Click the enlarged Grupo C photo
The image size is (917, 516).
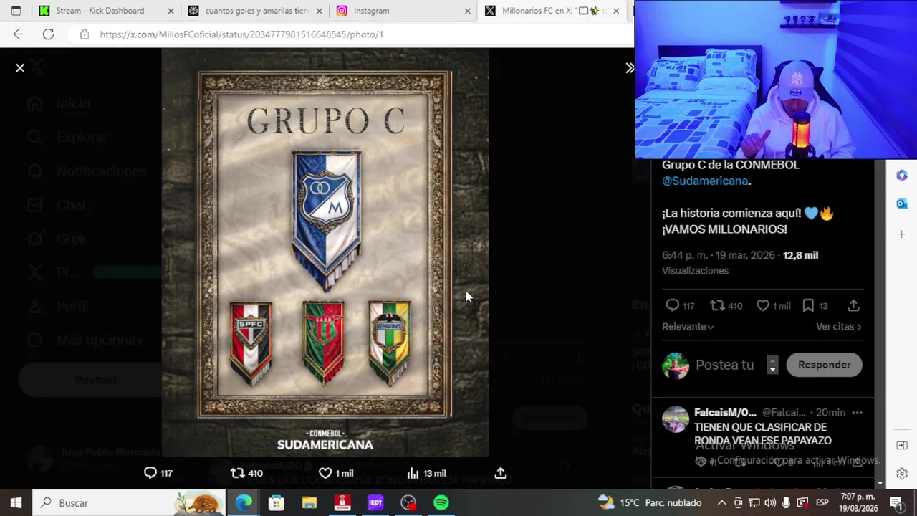(x=325, y=252)
